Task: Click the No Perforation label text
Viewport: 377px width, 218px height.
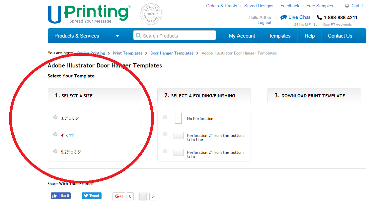Action: [200, 119]
